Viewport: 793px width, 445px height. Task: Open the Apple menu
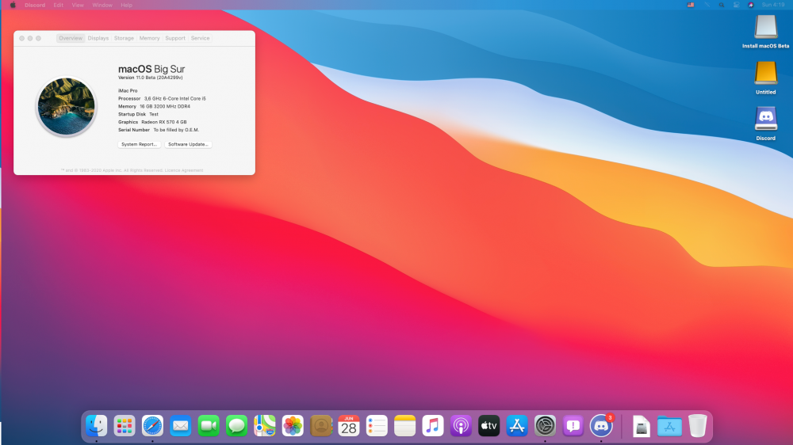pyautogui.click(x=13, y=5)
